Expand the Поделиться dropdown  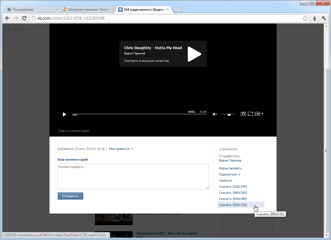click(x=230, y=174)
